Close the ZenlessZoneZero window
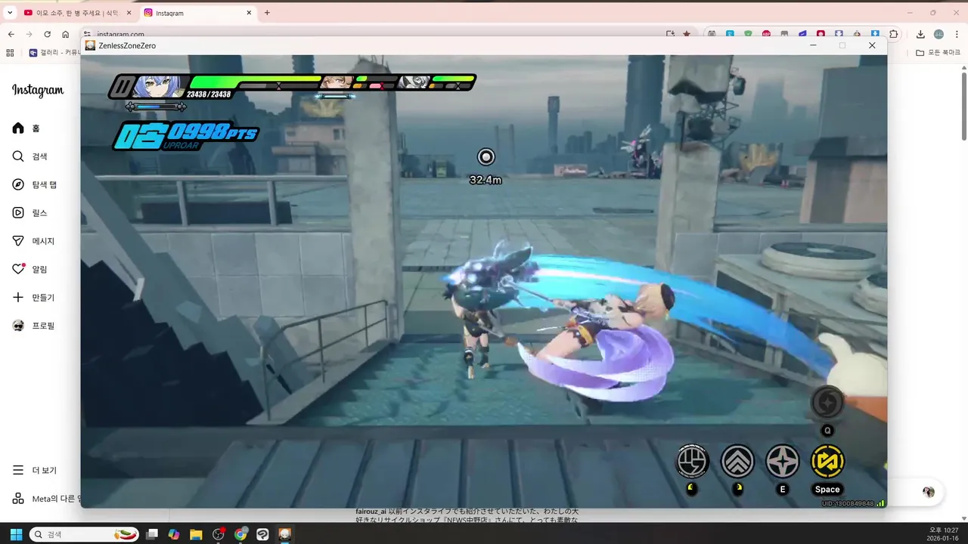Image resolution: width=968 pixels, height=544 pixels. coord(872,45)
